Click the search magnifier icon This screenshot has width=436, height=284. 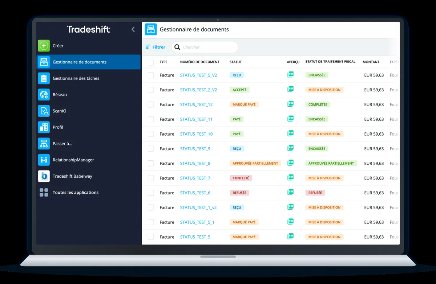click(177, 47)
